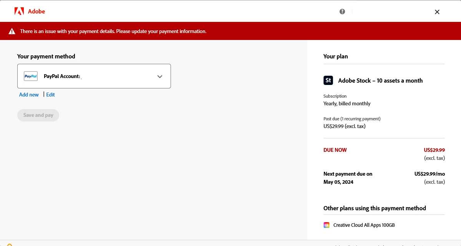The height and width of the screenshot is (246, 461).
Task: Click the 'Your plan' heading
Action: tap(335, 56)
